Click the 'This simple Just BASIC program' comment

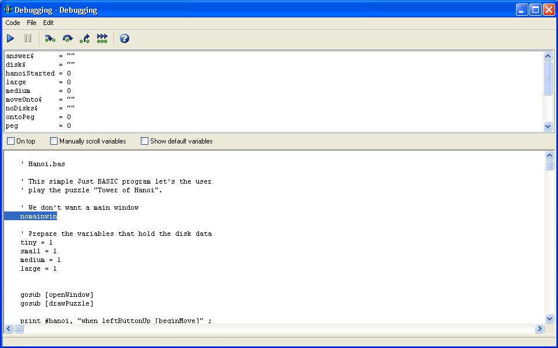pos(116,181)
